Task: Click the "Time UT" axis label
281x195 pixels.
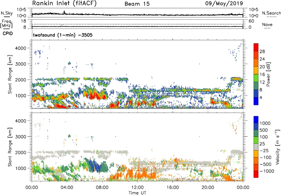Action: point(137,193)
